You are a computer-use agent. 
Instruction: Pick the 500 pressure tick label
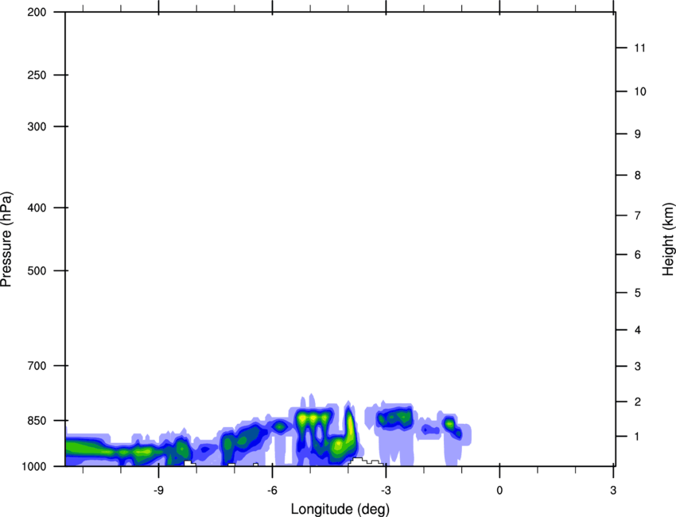[37, 271]
